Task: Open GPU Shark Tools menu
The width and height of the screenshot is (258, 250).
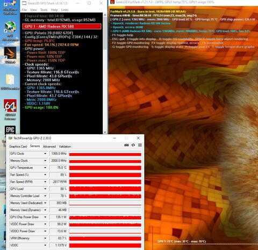Action: coord(44,10)
